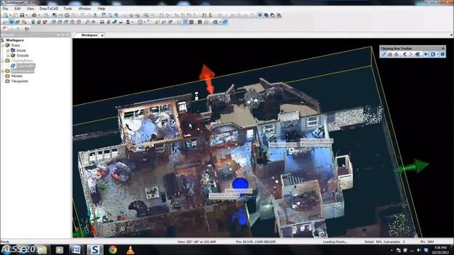
Task: Click the four-way move icon in Clipping Box Toolbar
Action: coord(397,55)
